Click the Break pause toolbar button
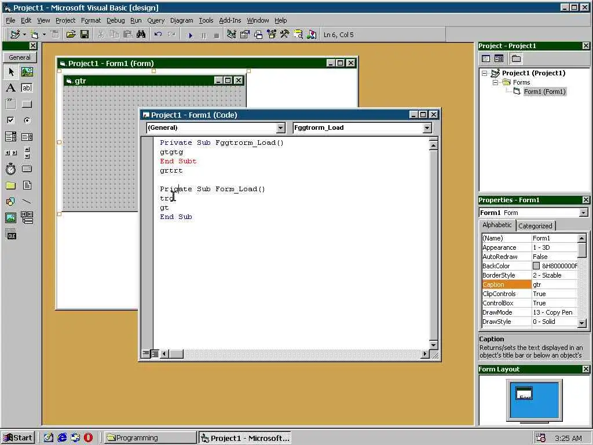The height and width of the screenshot is (445, 593). click(203, 35)
